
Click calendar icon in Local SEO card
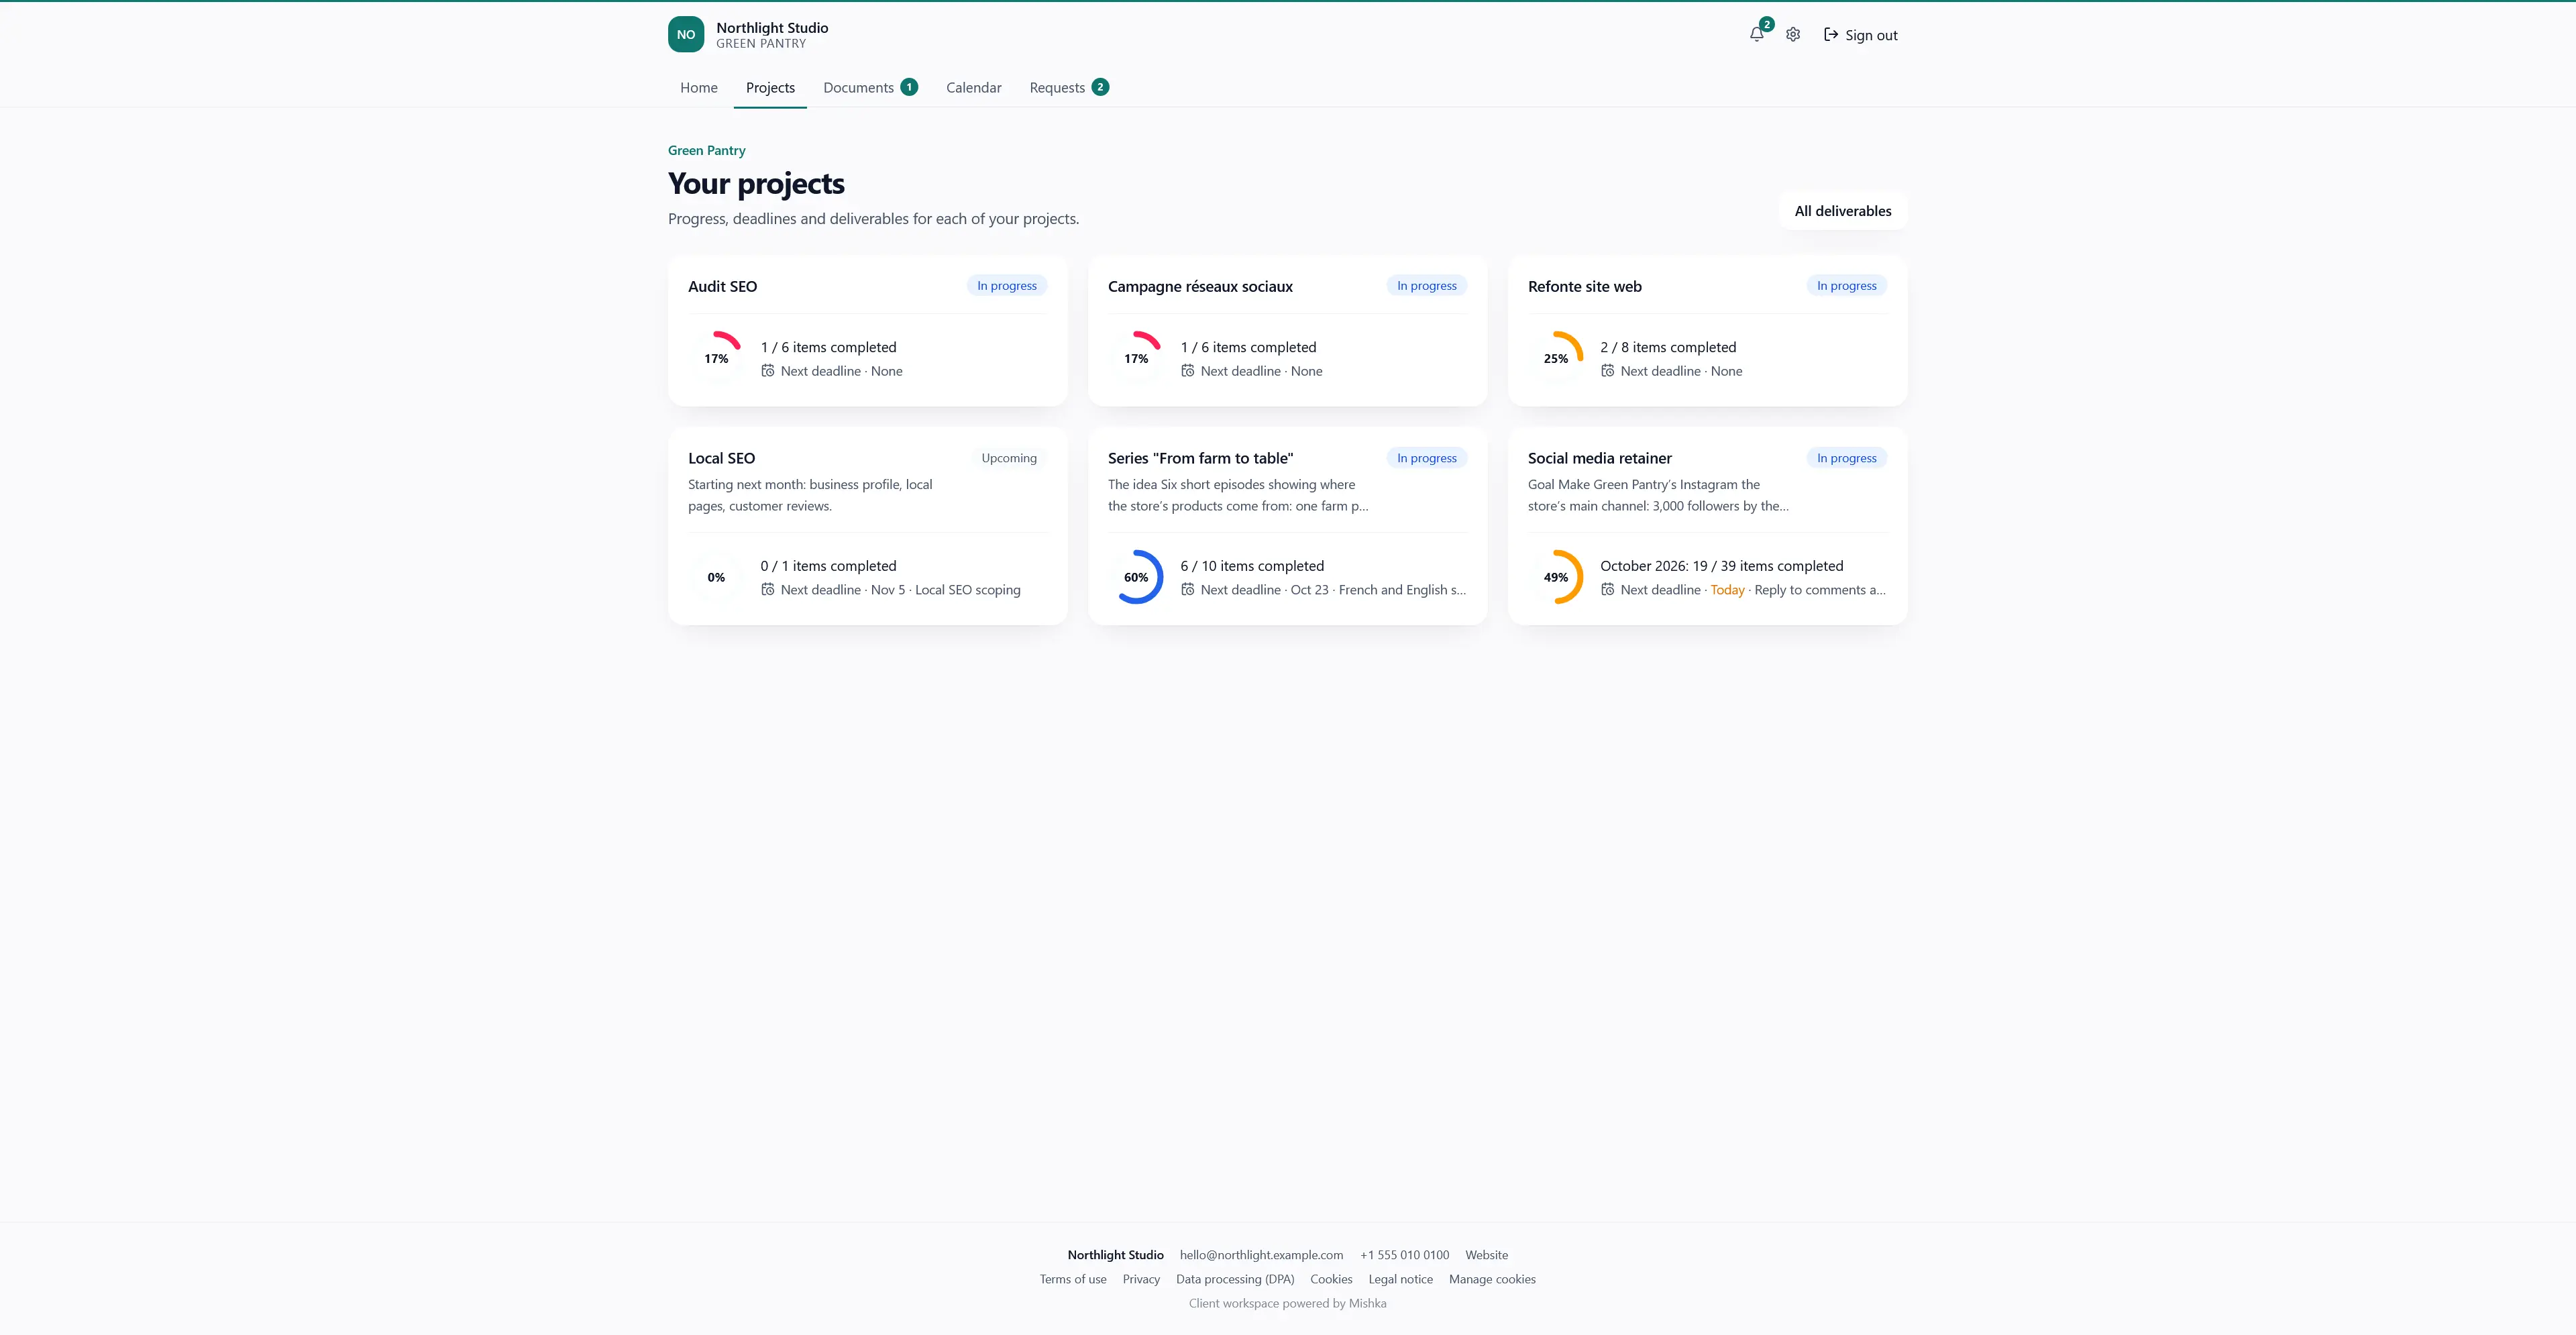(768, 590)
